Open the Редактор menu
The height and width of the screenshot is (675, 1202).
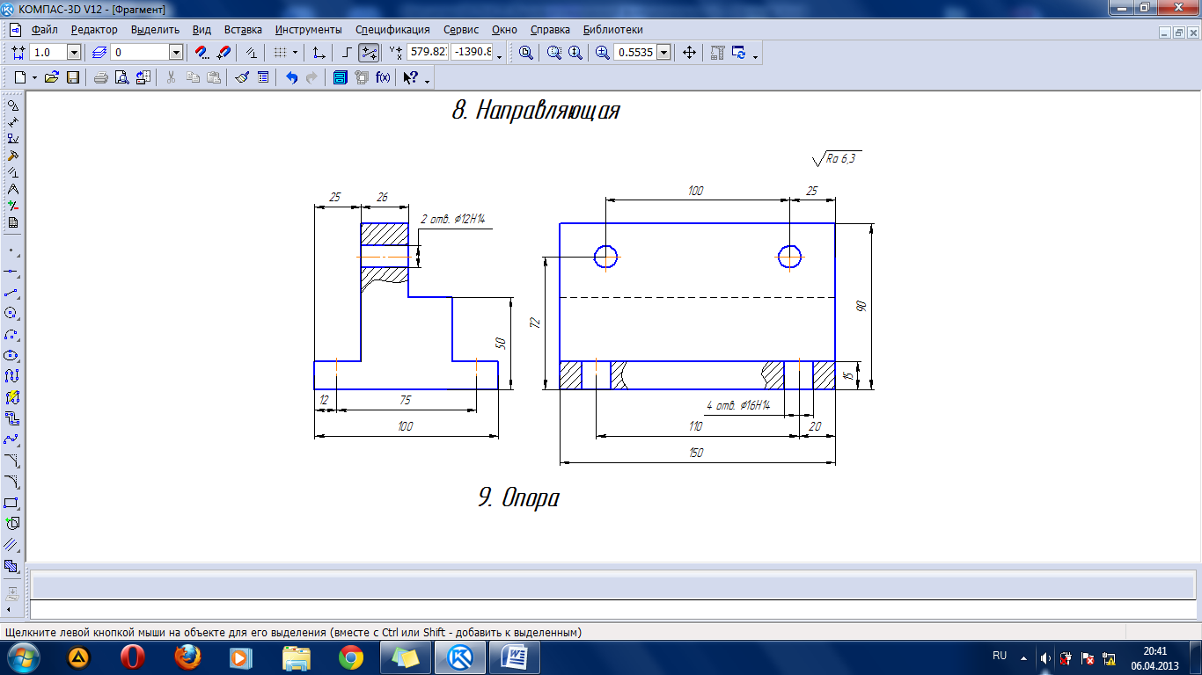pos(94,30)
